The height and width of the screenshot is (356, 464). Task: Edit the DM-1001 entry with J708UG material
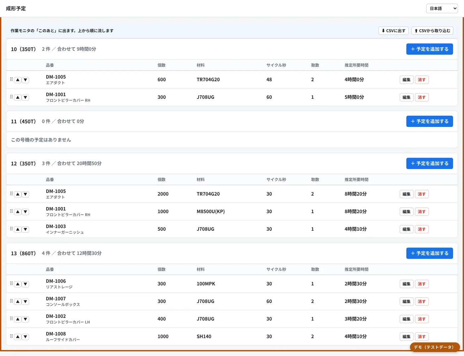click(x=407, y=97)
